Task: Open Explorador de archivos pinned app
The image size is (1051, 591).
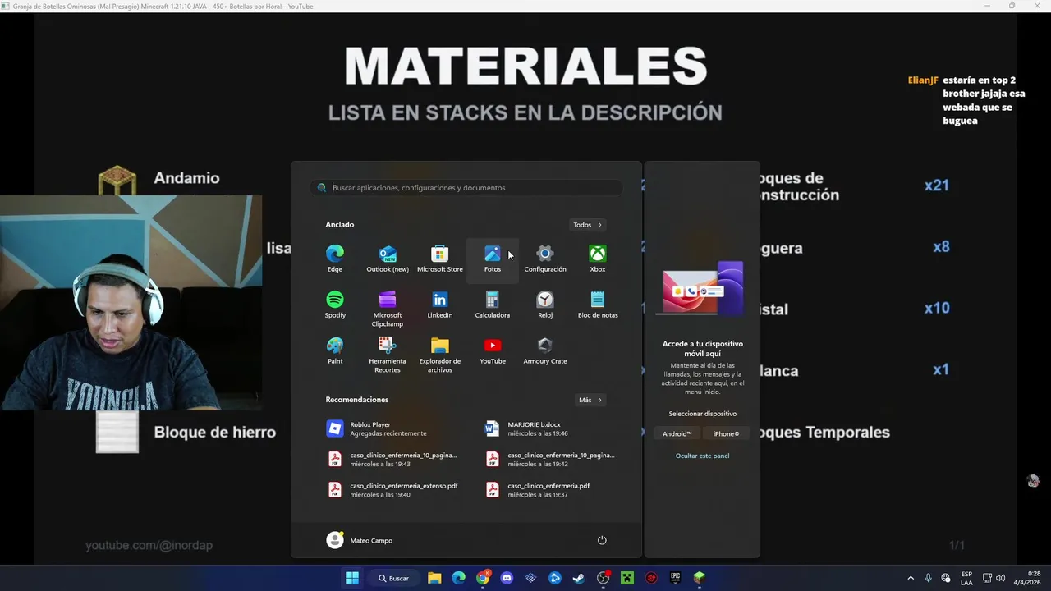Action: 440,355
